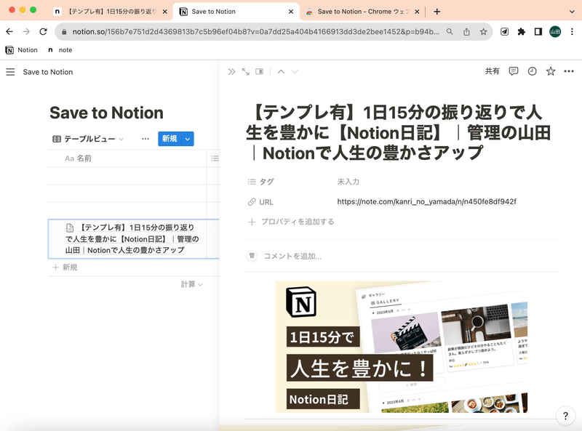Go back with the browser back arrow
Image resolution: width=582 pixels, height=431 pixels.
[x=9, y=32]
